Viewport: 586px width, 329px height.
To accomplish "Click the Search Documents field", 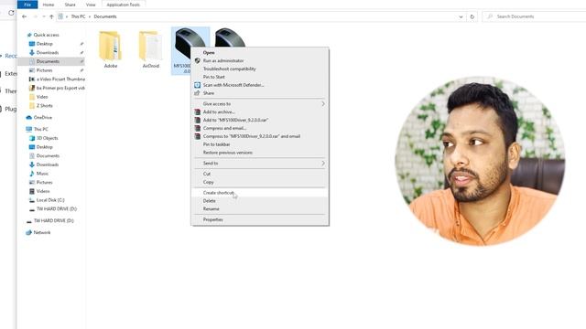I will 535,16.
